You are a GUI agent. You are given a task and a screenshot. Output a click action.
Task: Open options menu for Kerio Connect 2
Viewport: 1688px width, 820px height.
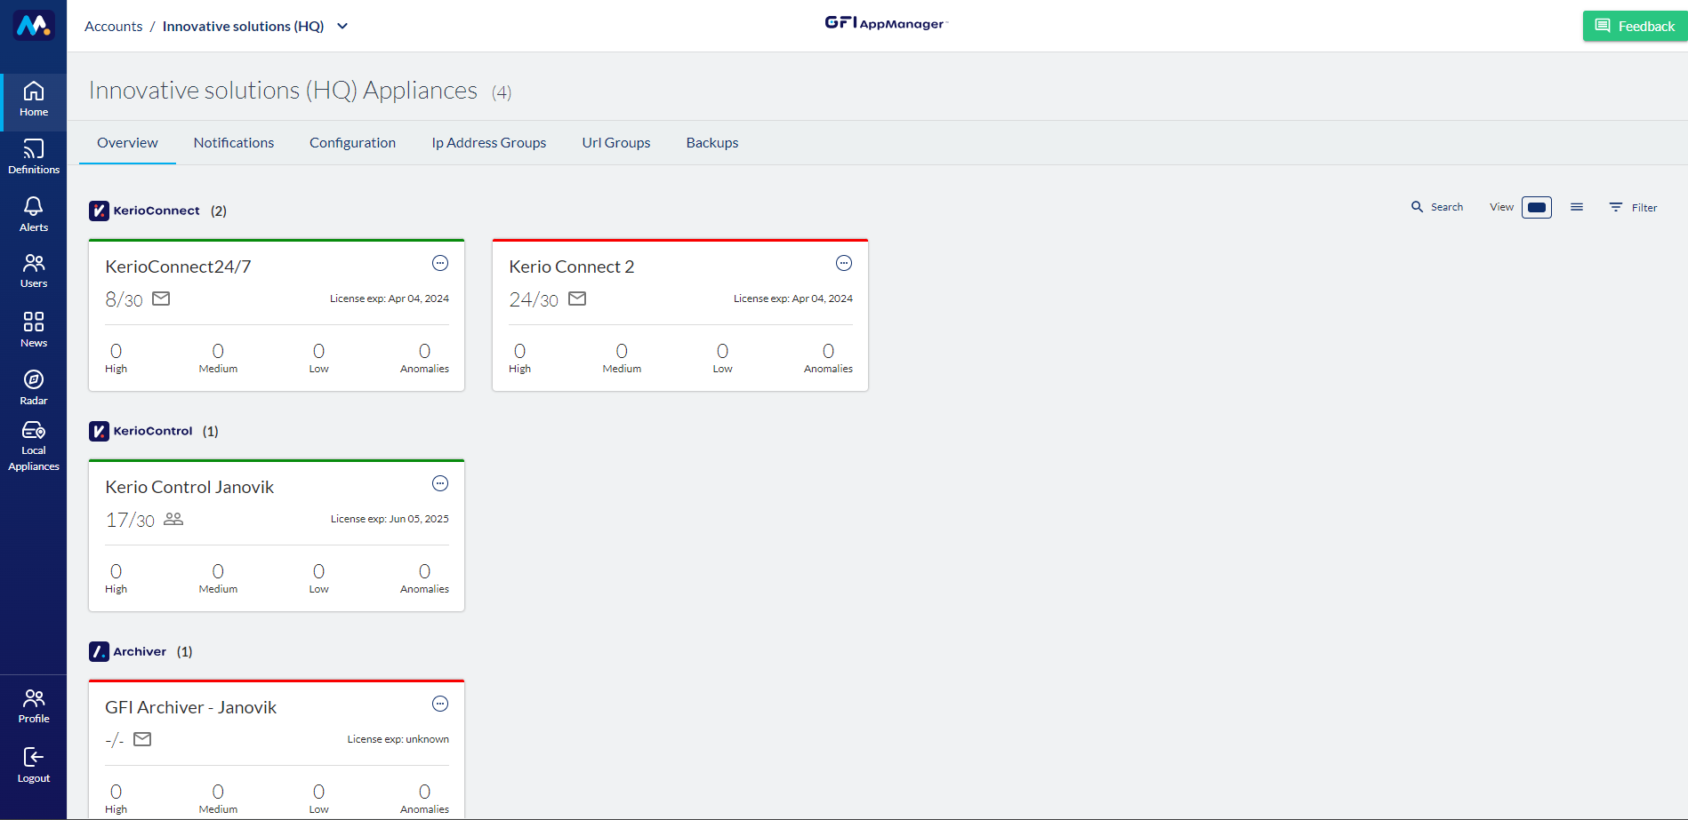click(844, 263)
